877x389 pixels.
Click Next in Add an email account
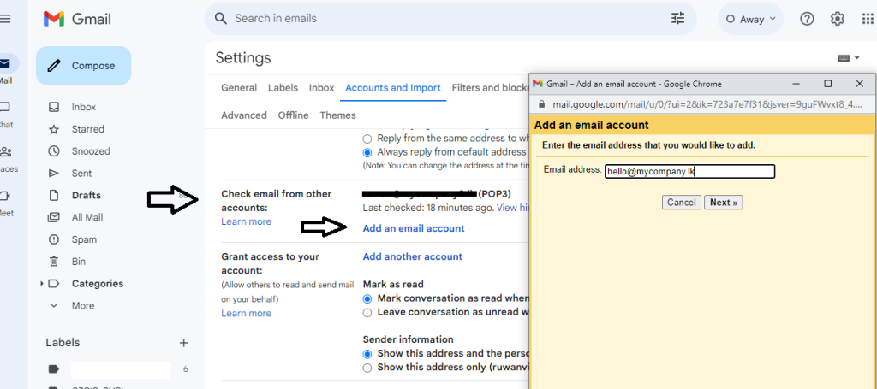[724, 203]
